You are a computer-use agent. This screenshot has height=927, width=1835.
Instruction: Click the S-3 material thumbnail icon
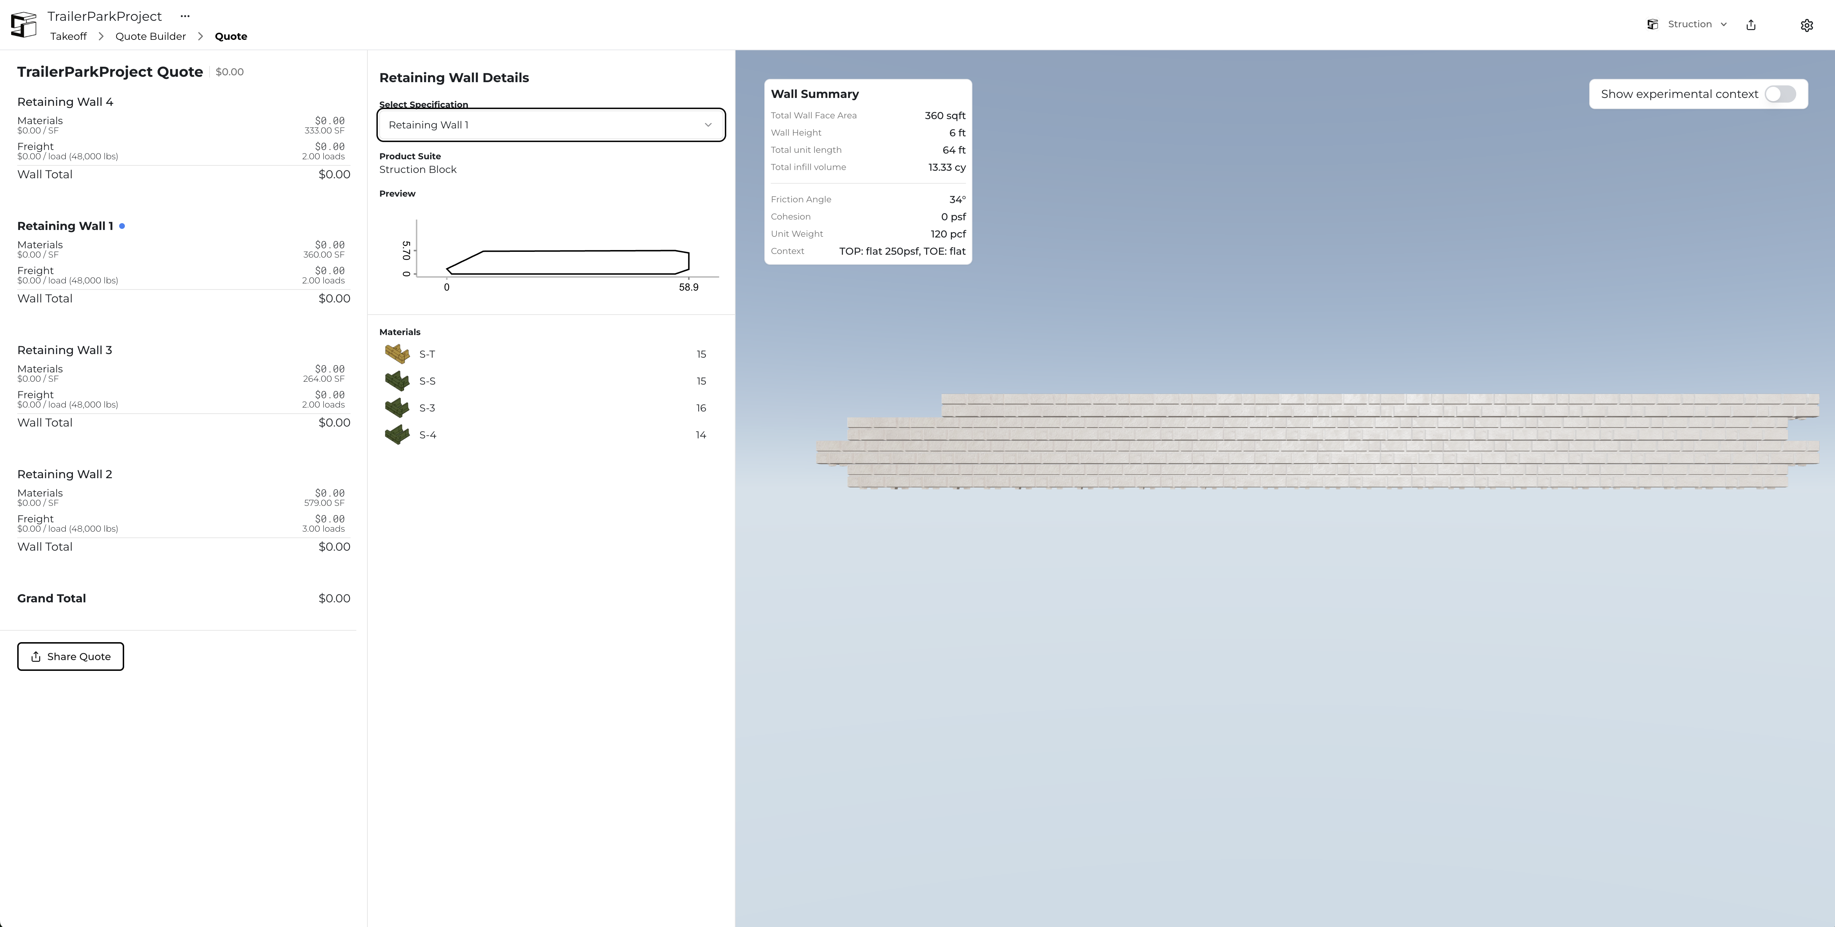pos(397,407)
